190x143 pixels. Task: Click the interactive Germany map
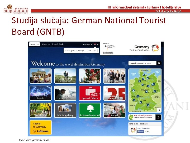145,91
